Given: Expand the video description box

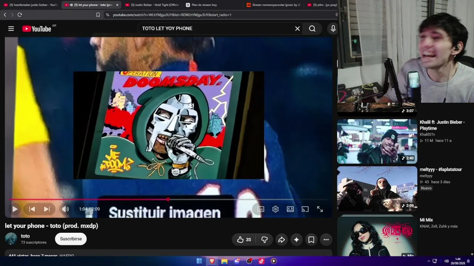Looking at the screenshot, I should point(168,254).
